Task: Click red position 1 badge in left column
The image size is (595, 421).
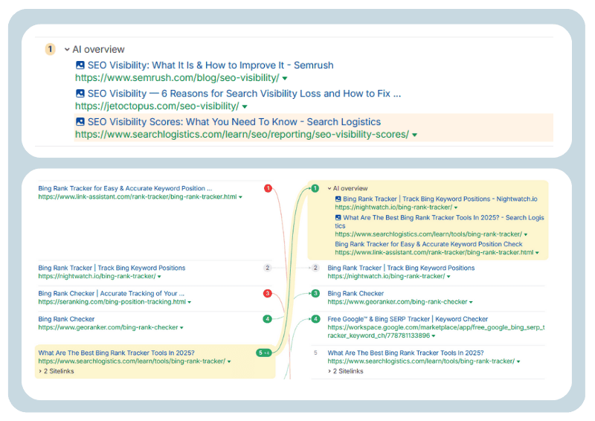Action: coord(268,188)
